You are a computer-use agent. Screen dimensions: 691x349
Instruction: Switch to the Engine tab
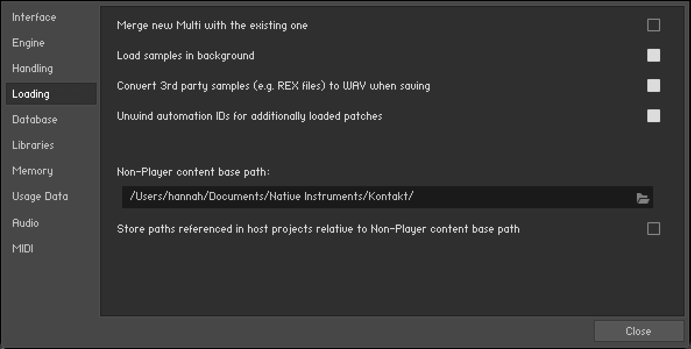click(x=29, y=43)
